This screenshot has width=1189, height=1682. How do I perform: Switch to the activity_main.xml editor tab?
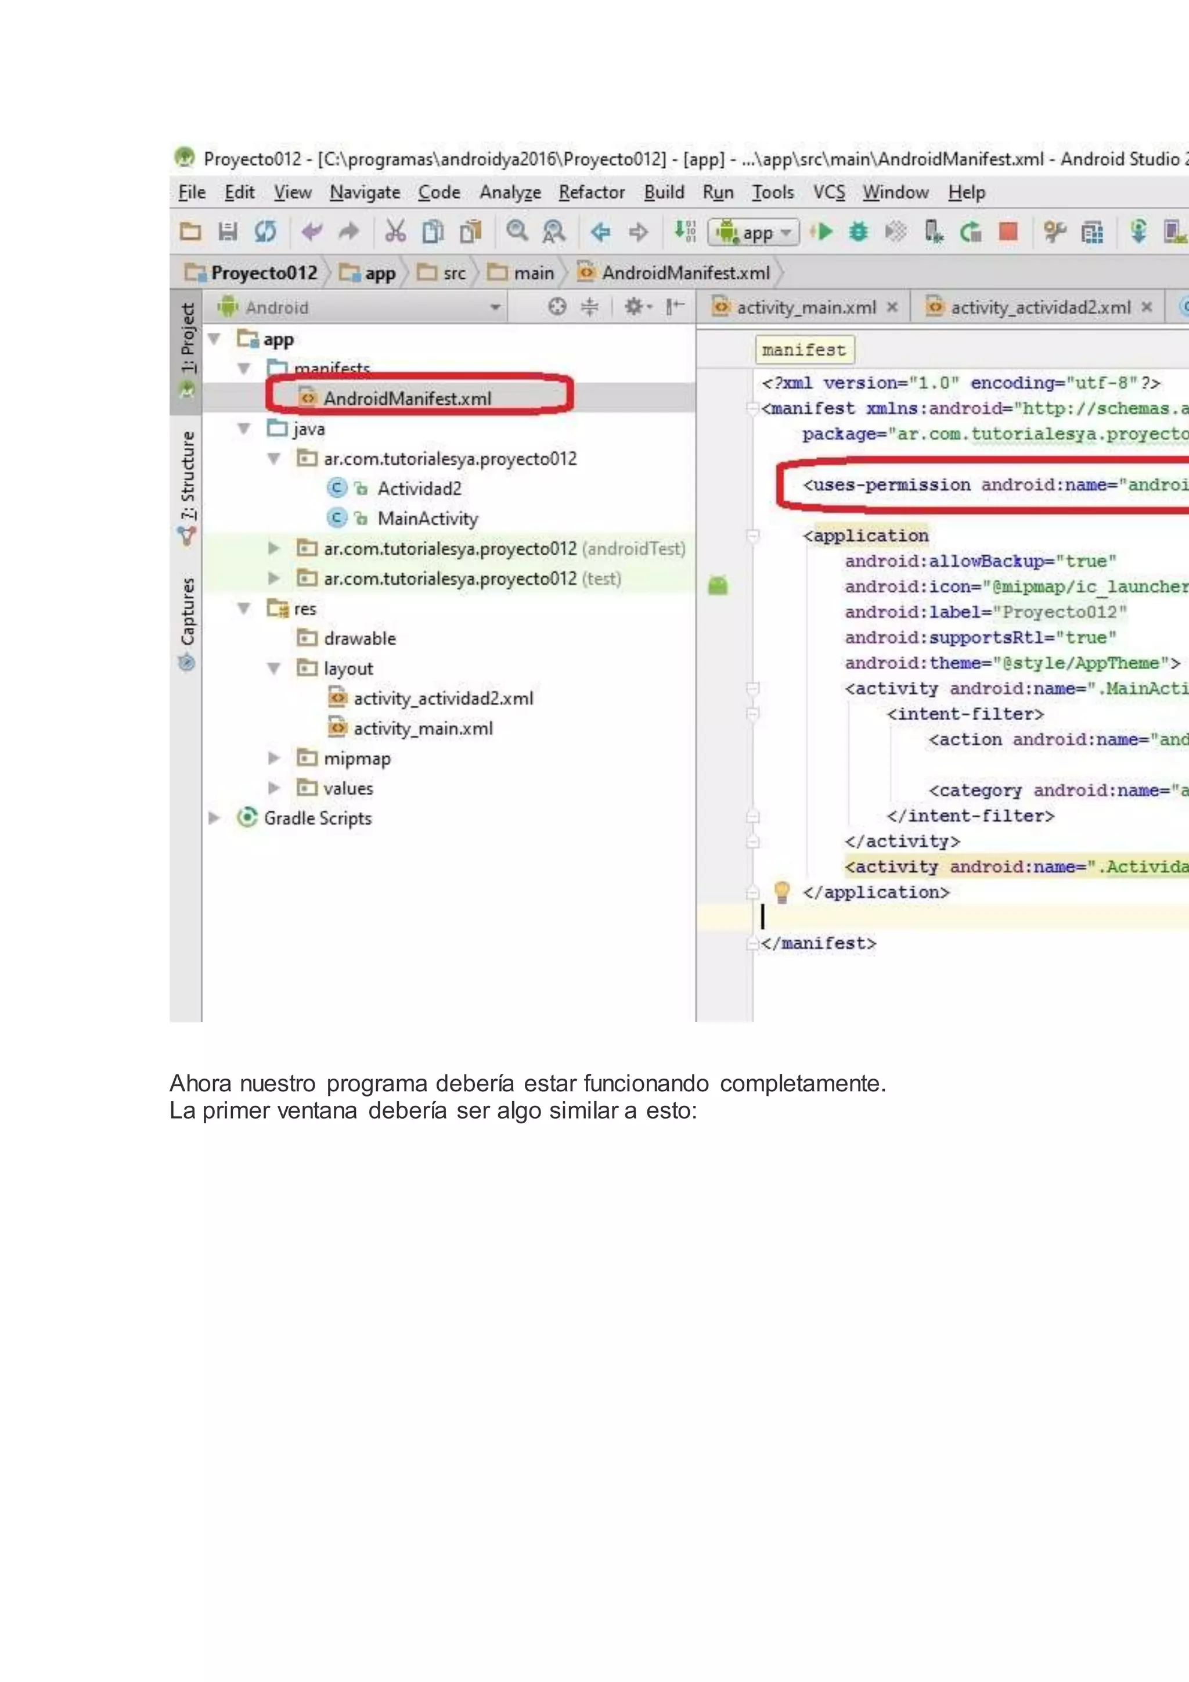[x=805, y=308]
